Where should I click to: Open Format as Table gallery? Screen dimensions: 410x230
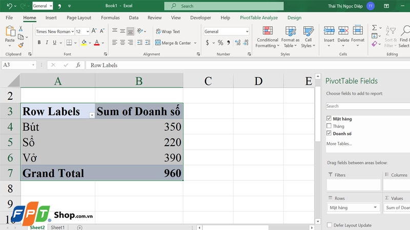pyautogui.click(x=290, y=37)
